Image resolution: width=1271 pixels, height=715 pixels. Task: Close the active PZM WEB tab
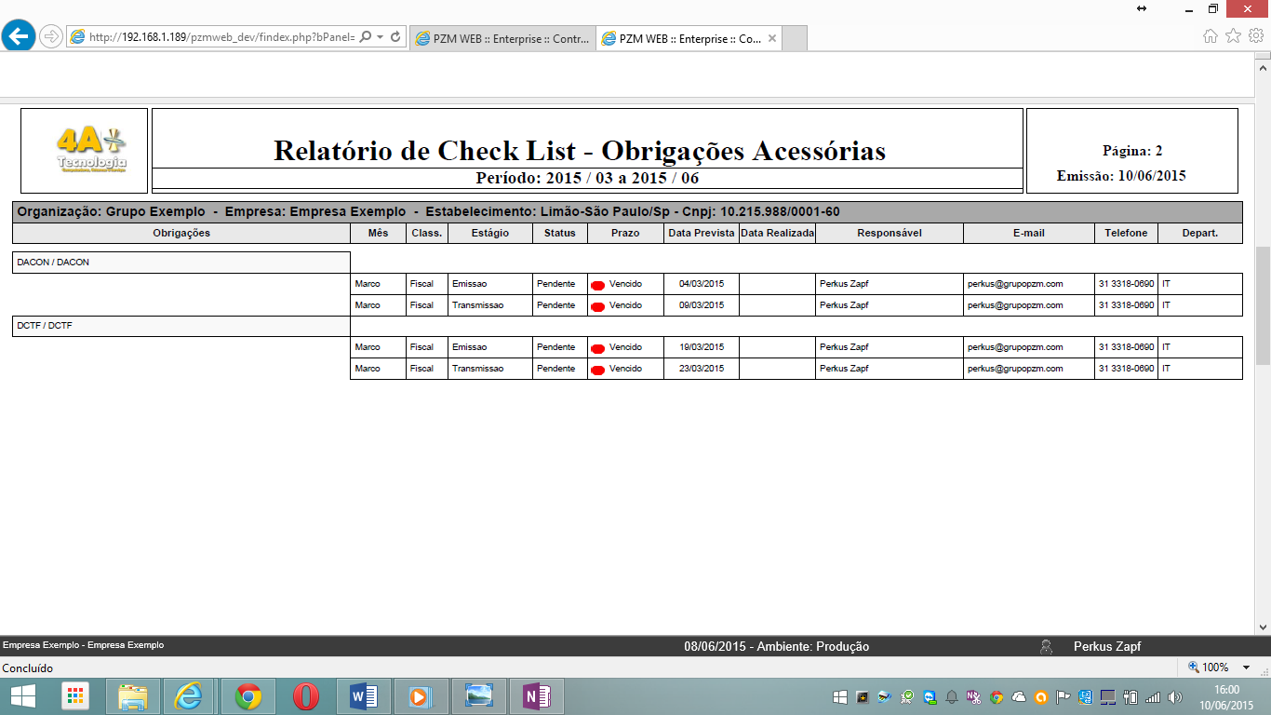click(771, 39)
